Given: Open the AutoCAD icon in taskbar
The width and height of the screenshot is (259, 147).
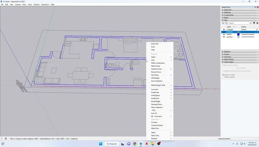Looking at the screenshot, I should (x=147, y=144).
